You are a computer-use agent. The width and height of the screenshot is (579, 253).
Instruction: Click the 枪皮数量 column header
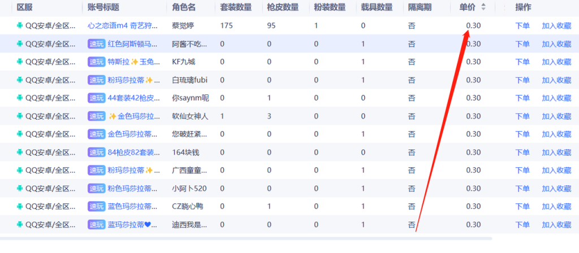[x=283, y=7]
